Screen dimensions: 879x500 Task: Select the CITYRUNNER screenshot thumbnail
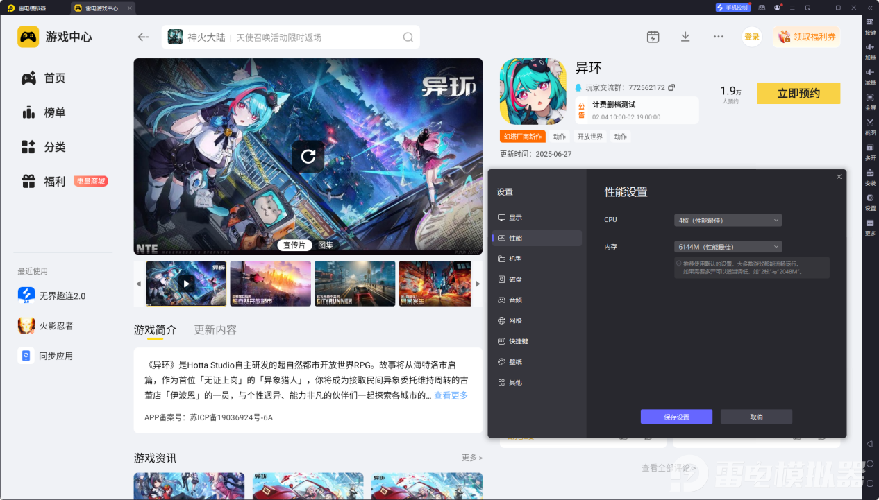[x=355, y=284]
